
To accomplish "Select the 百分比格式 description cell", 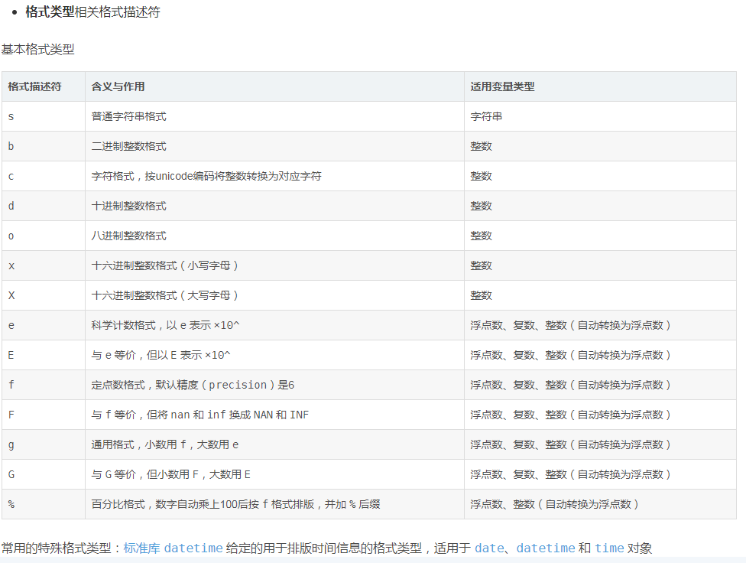I will pos(235,504).
